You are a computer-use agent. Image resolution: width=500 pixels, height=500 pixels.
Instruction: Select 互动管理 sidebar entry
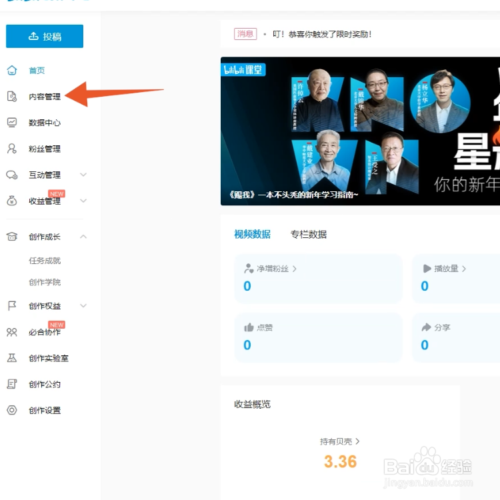[45, 175]
